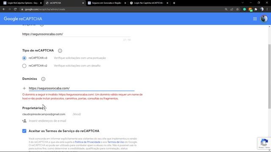Select the reCAPTCHA v2 radio option

pyautogui.click(x=24, y=66)
